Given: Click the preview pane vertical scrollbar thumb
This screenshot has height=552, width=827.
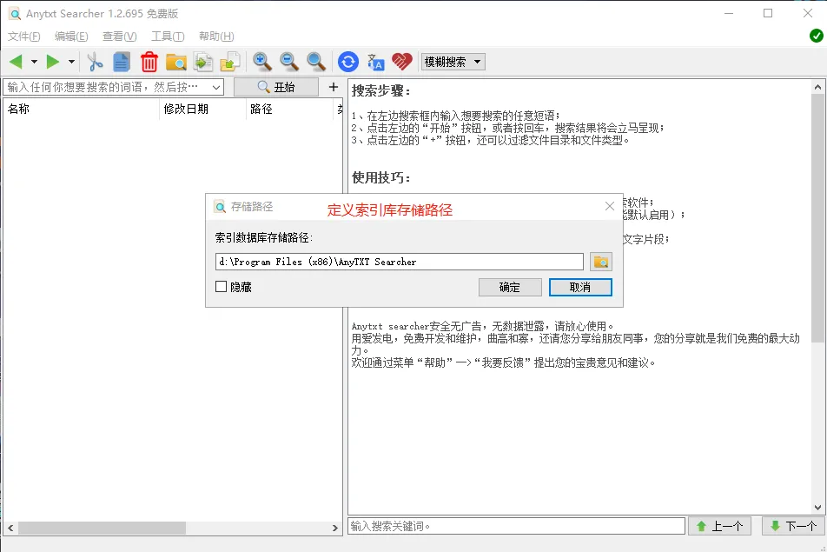Looking at the screenshot, I should (x=817, y=218).
